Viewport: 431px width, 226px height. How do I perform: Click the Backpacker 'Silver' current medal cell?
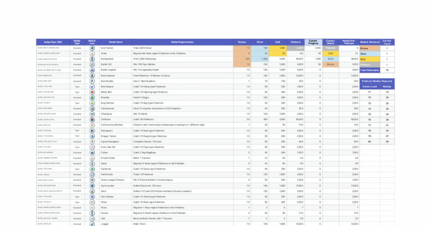pos(331,59)
